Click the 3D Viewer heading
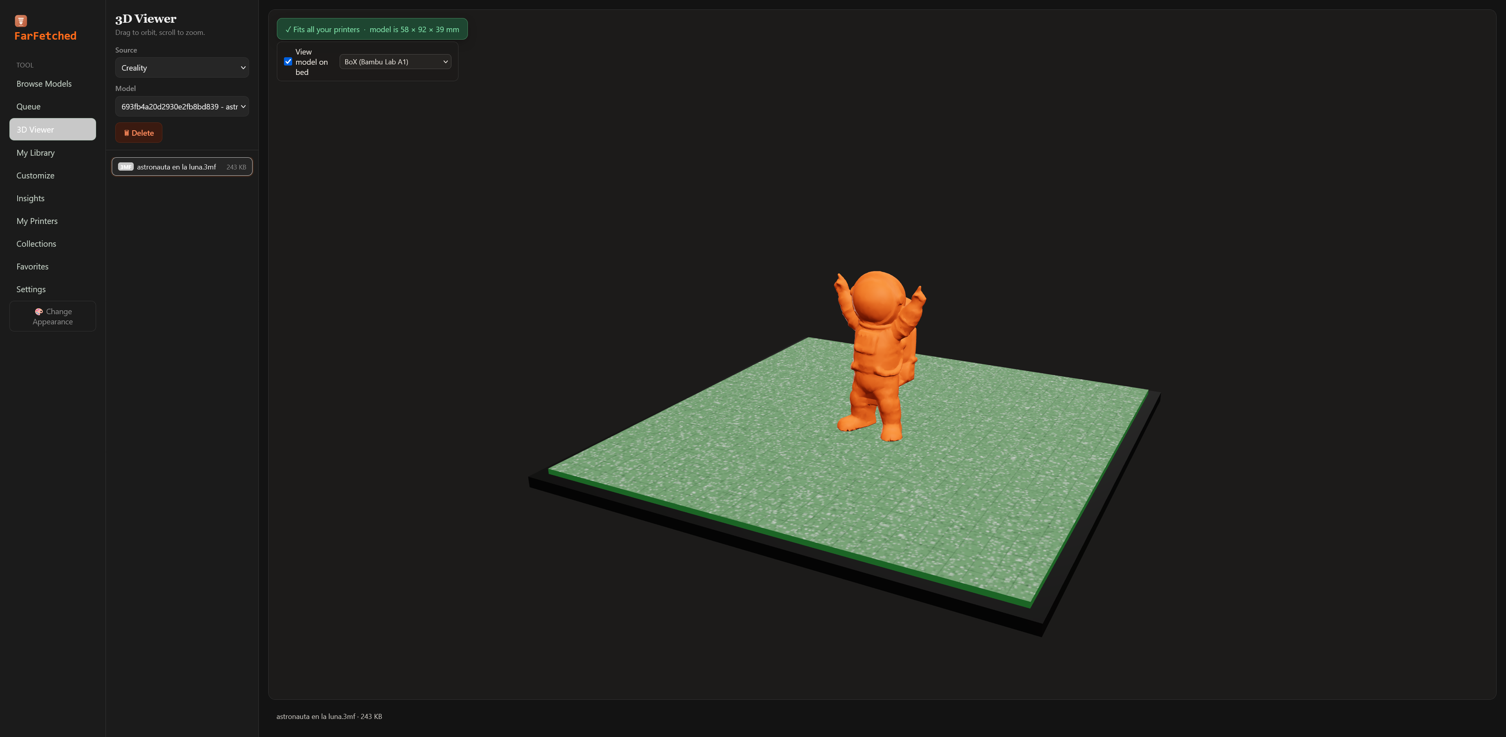This screenshot has height=737, width=1506. tap(146, 19)
